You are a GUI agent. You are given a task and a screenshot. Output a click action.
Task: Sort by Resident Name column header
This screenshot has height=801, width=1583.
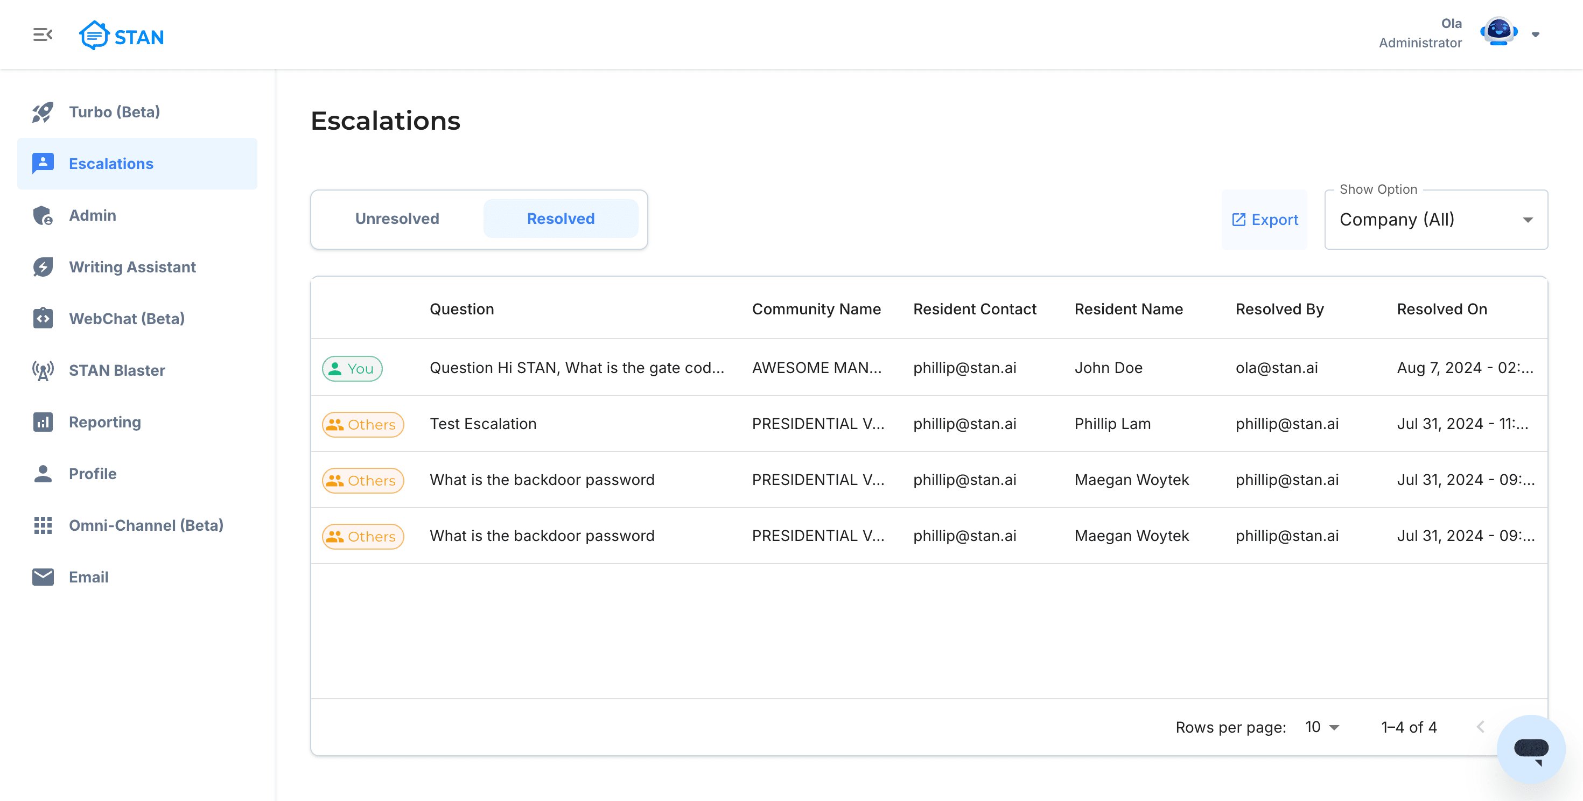1128,309
